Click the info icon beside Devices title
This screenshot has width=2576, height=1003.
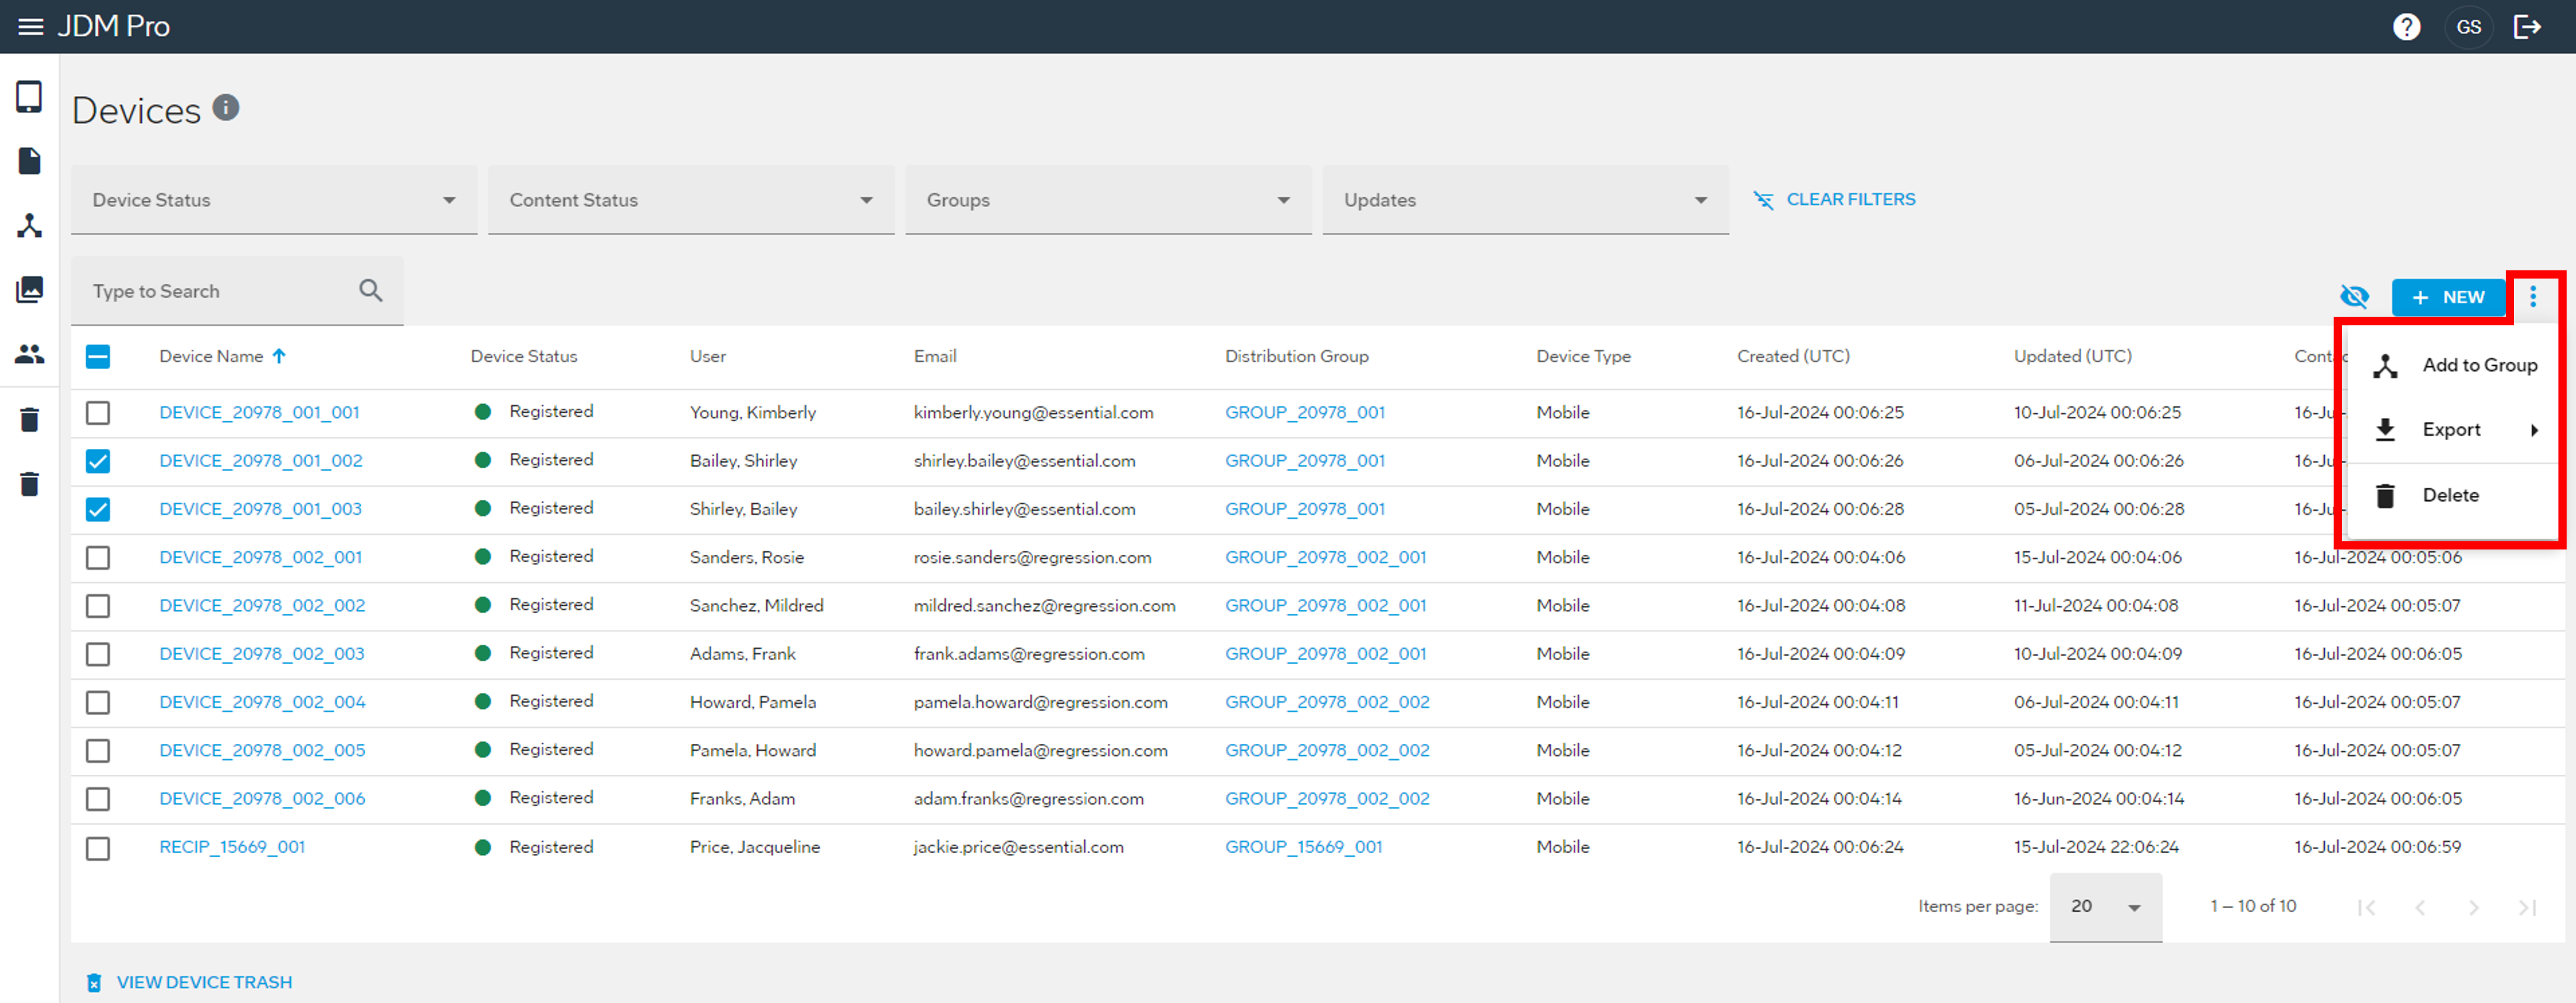pyautogui.click(x=226, y=107)
